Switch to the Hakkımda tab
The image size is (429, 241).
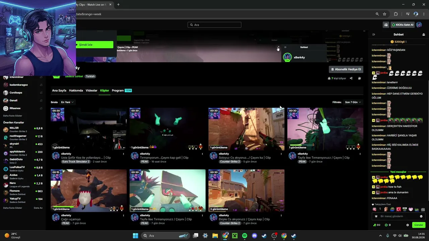76,90
